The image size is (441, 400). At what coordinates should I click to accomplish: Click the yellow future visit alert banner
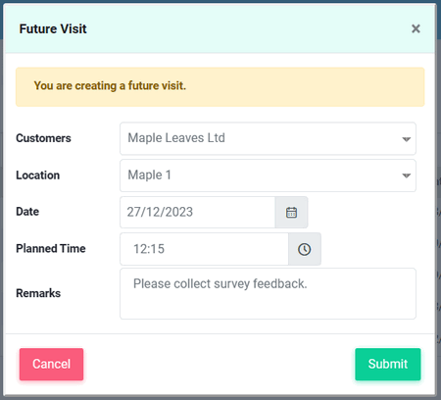220,87
